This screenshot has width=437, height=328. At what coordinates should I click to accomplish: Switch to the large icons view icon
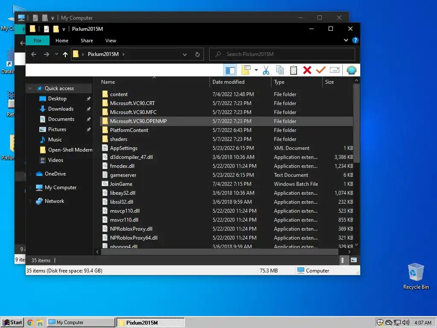[354, 260]
